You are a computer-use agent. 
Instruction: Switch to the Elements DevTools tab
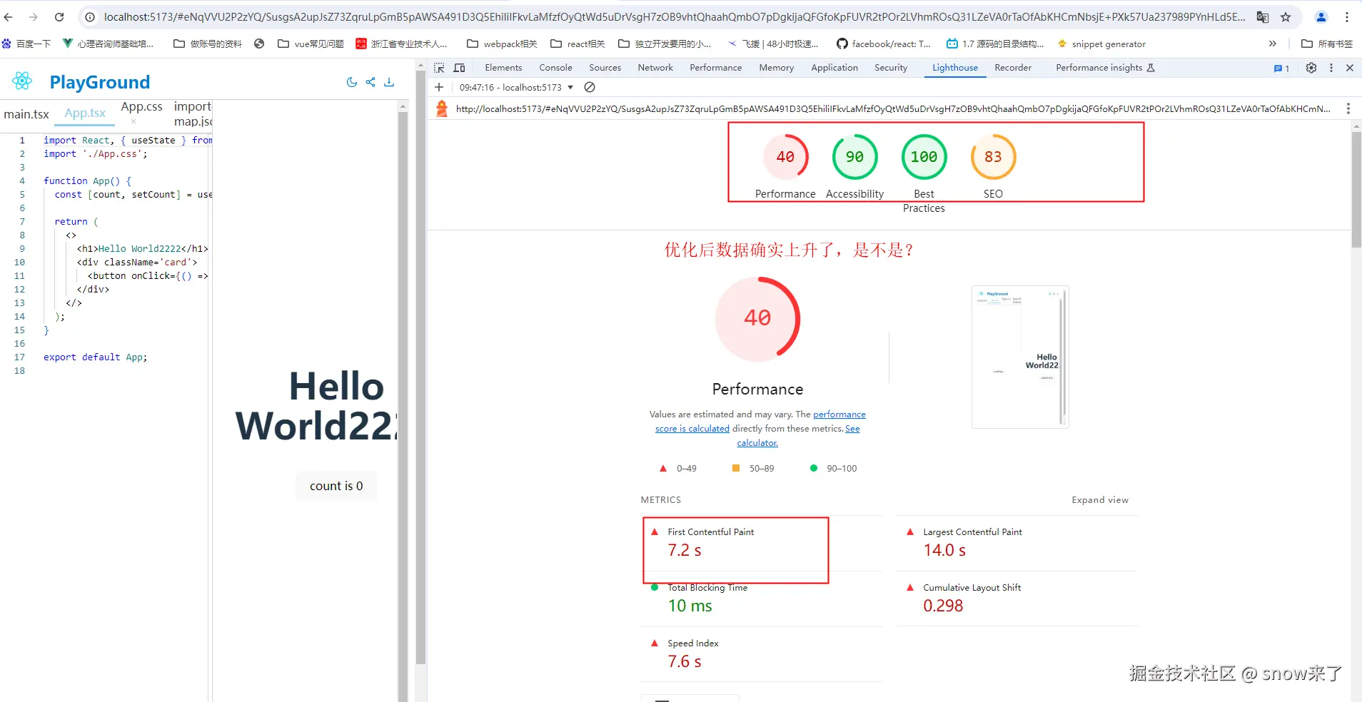click(503, 68)
